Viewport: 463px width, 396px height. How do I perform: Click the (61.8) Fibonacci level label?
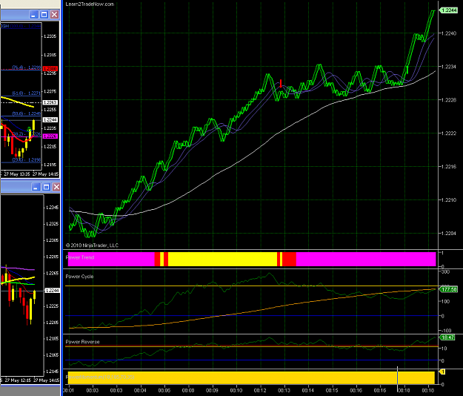(x=27, y=93)
